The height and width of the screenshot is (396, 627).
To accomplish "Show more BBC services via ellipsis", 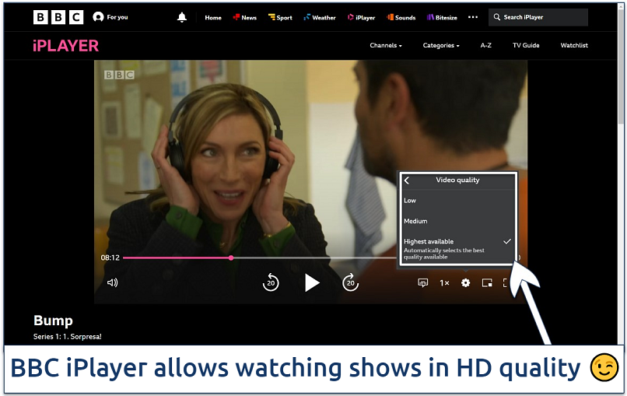I will (473, 17).
